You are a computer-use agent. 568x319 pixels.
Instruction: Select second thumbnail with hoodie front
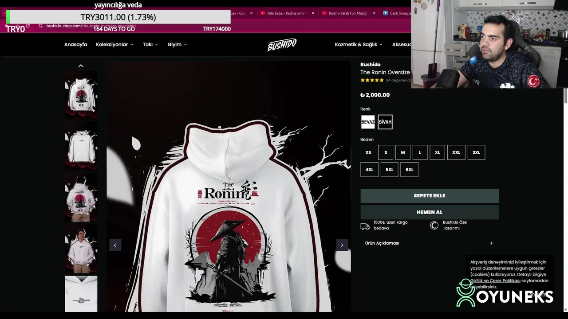pyautogui.click(x=81, y=146)
